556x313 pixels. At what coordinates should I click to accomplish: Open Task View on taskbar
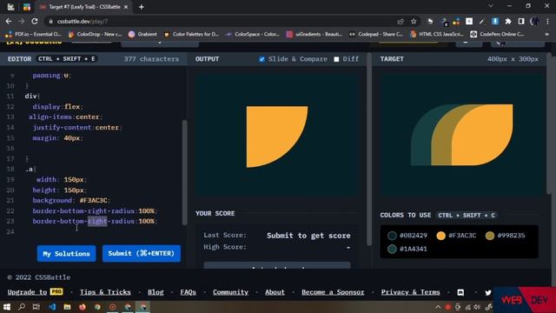click(36, 307)
